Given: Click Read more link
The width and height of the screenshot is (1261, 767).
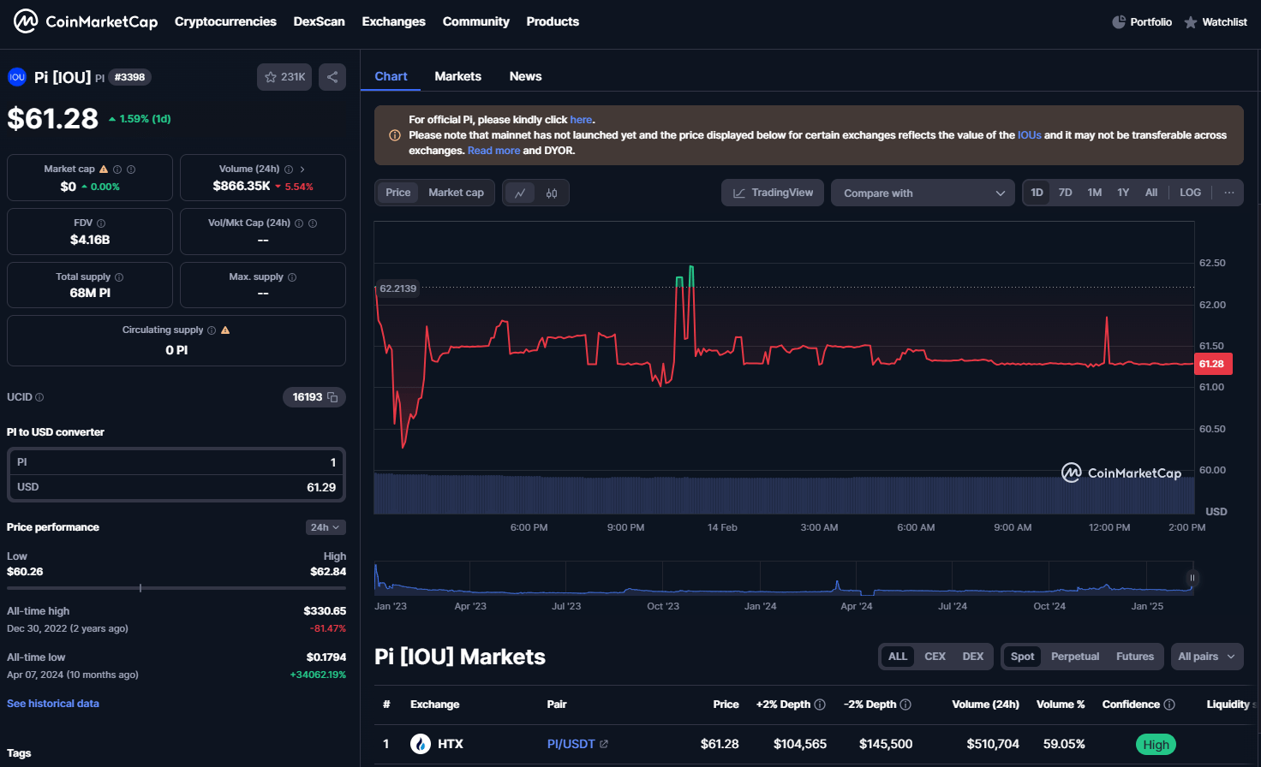Looking at the screenshot, I should [493, 151].
